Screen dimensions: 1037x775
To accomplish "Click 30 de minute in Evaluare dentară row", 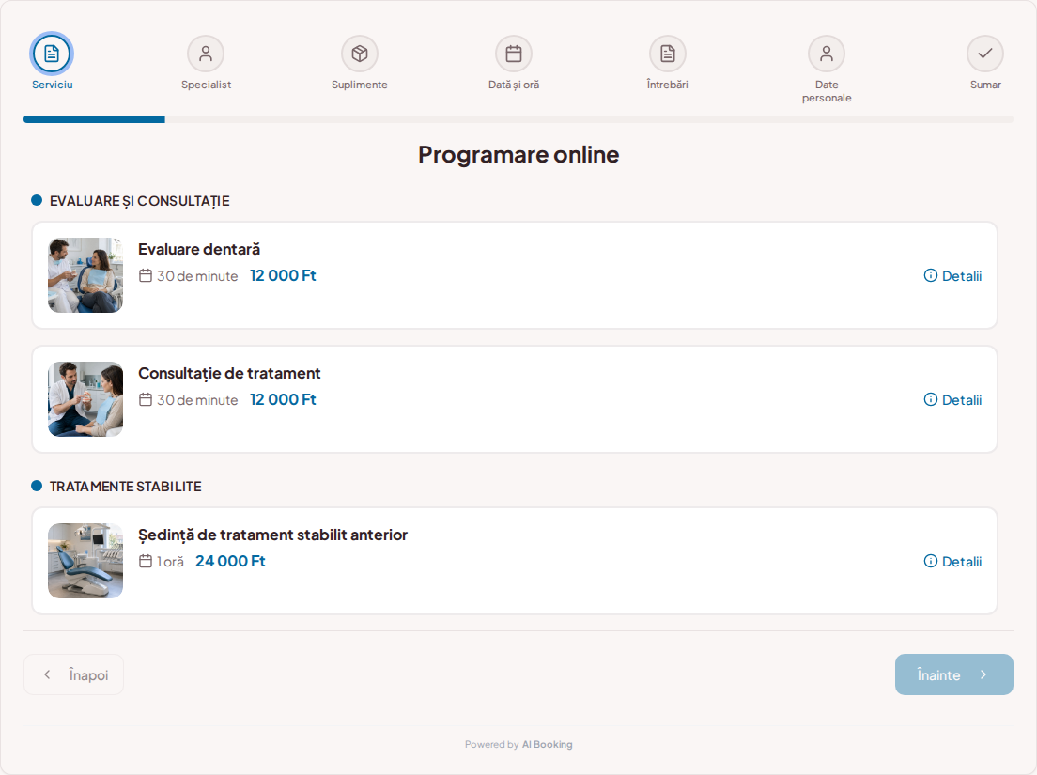I will (x=197, y=276).
